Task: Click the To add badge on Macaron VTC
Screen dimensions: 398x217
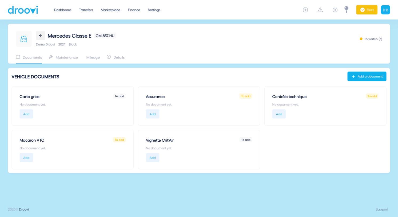Action: 120,140
